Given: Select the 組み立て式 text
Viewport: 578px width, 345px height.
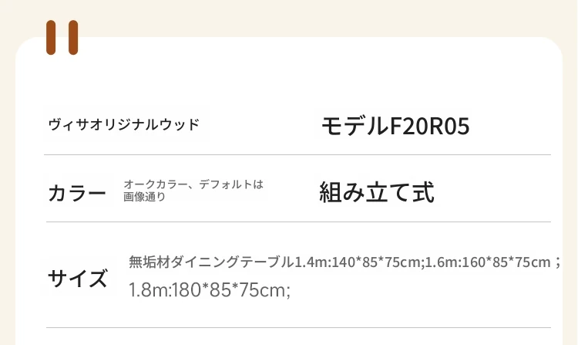Looking at the screenshot, I should (x=377, y=192).
